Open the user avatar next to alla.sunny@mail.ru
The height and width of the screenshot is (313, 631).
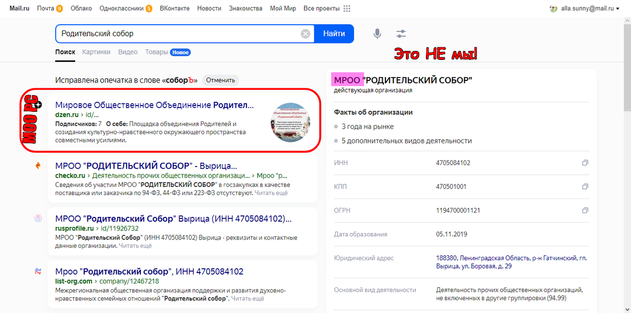pyautogui.click(x=553, y=9)
